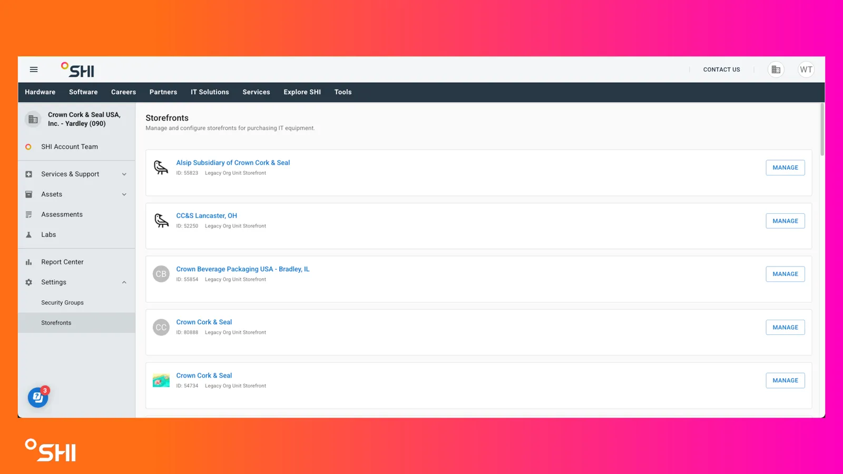Open the Hardware menu
Screen dimensions: 843x474
tap(40, 92)
